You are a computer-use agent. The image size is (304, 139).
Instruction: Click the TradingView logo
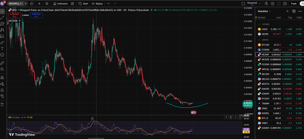pyautogui.click(x=22, y=134)
